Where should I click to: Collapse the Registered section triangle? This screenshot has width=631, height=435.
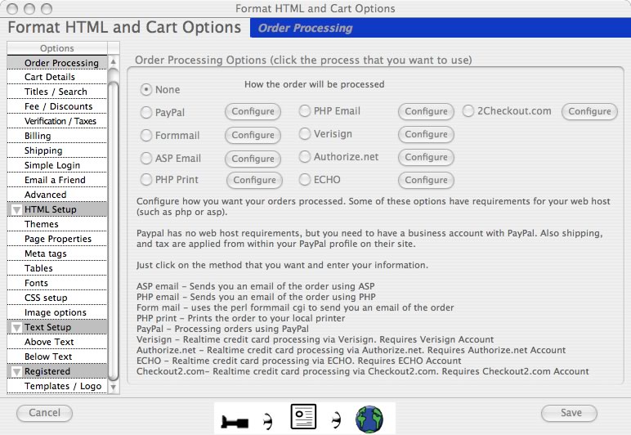pyautogui.click(x=16, y=371)
